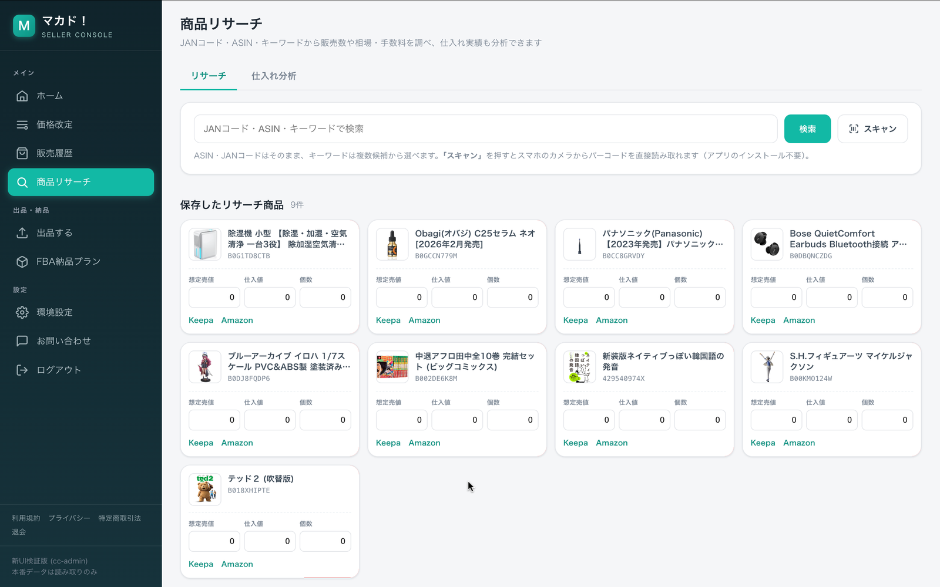Edit 個数 field on テッド2 card

[325, 541]
